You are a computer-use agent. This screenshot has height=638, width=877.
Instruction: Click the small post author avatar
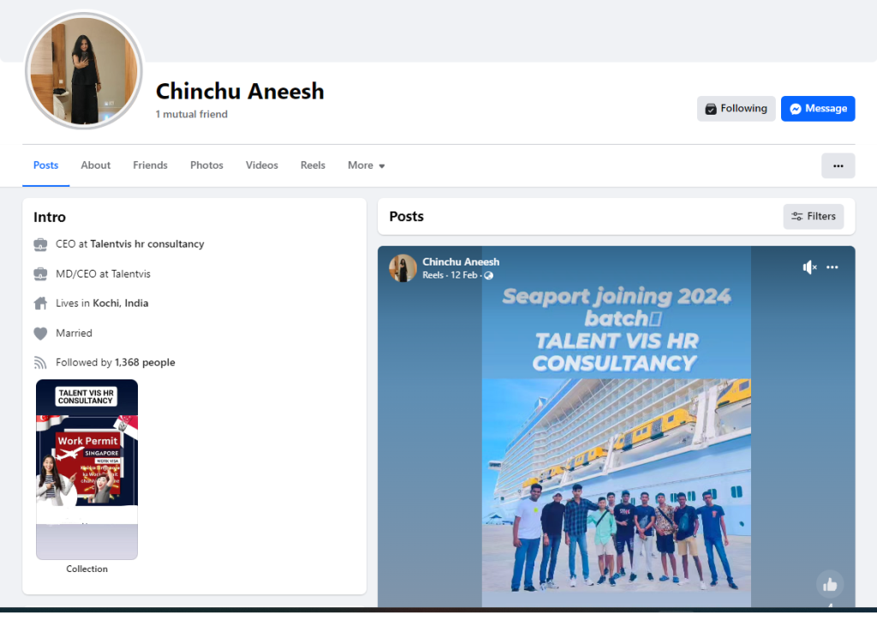(403, 268)
